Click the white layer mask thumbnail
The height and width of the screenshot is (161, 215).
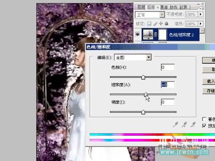[163, 34]
